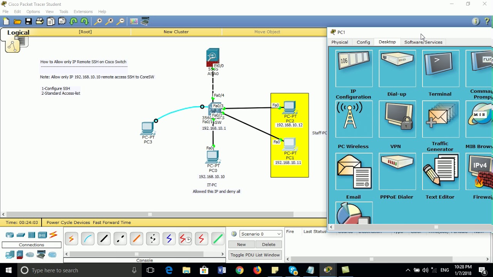Redo with the green right arrow

[x=85, y=22]
